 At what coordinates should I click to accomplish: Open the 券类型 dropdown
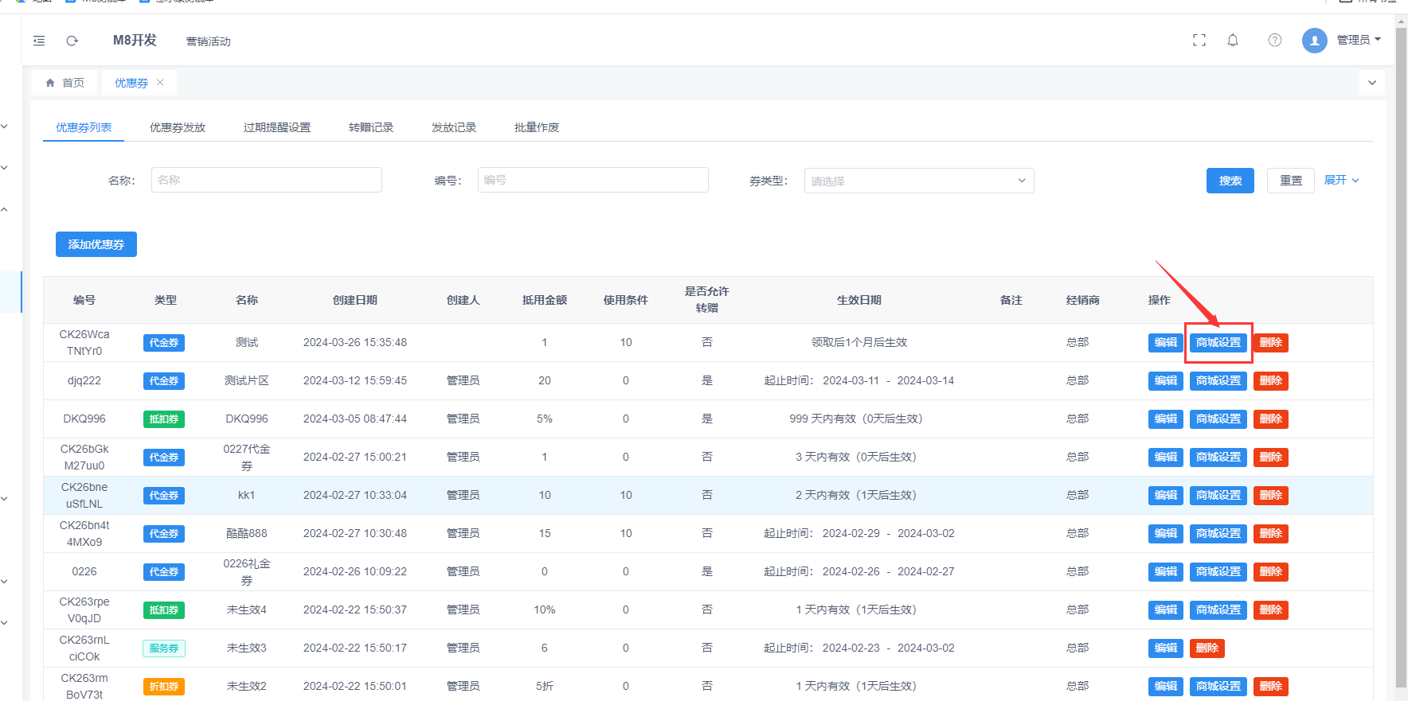tap(918, 181)
